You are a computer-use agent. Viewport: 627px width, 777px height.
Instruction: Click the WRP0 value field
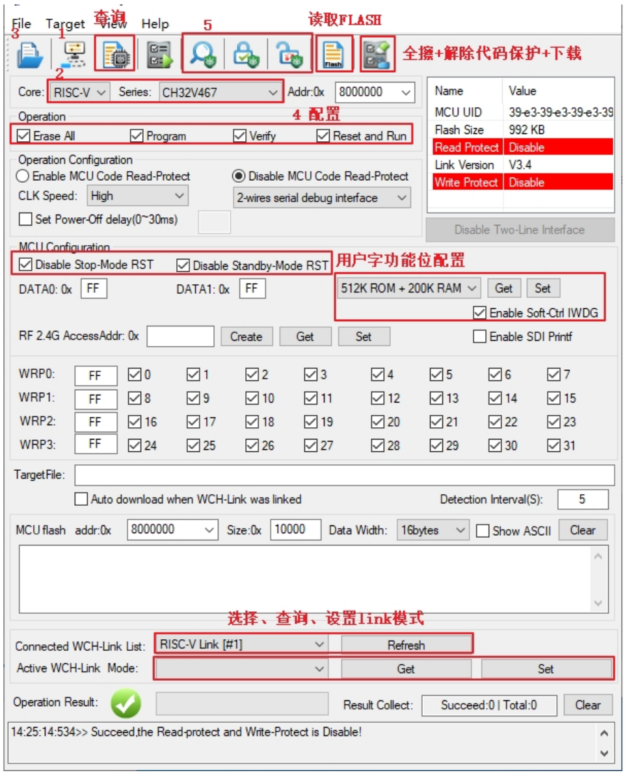tap(96, 375)
